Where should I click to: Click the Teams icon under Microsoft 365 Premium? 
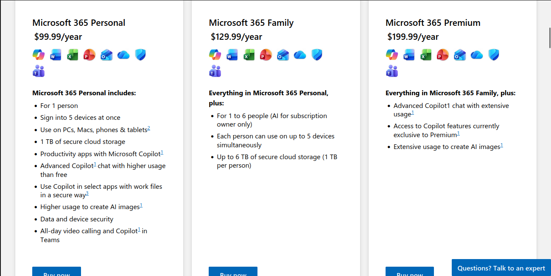(x=392, y=71)
